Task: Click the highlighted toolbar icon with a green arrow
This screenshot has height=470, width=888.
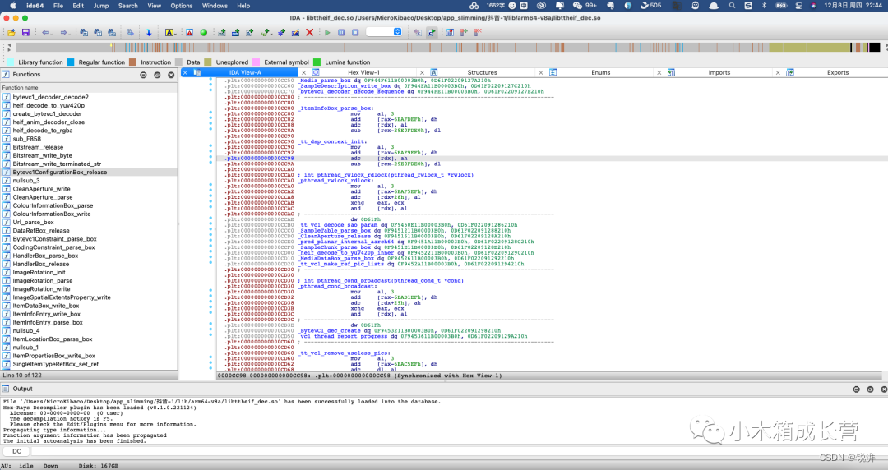Action: click(432, 32)
